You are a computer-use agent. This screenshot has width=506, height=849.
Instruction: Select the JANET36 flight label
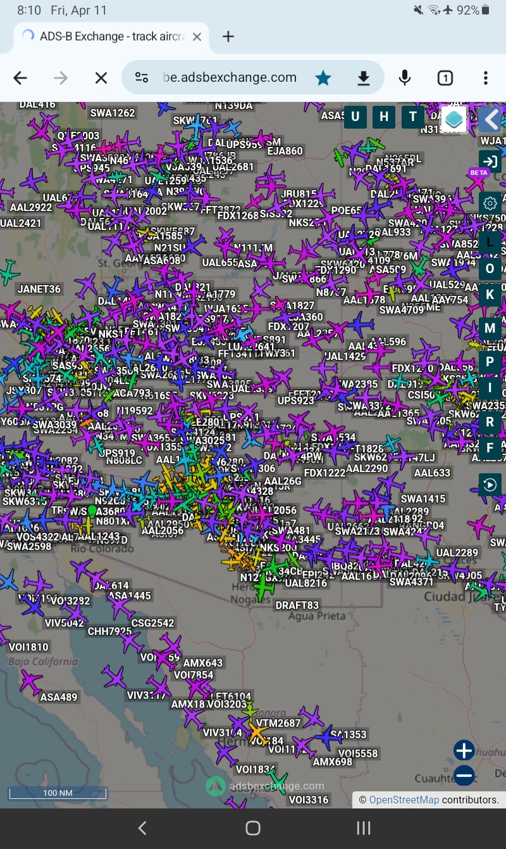[x=39, y=289]
